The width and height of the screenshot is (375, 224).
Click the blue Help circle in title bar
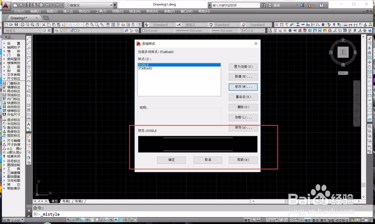point(321,5)
